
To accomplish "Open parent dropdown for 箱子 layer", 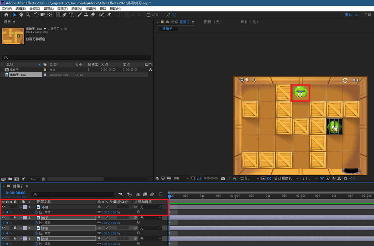I will click(150, 218).
